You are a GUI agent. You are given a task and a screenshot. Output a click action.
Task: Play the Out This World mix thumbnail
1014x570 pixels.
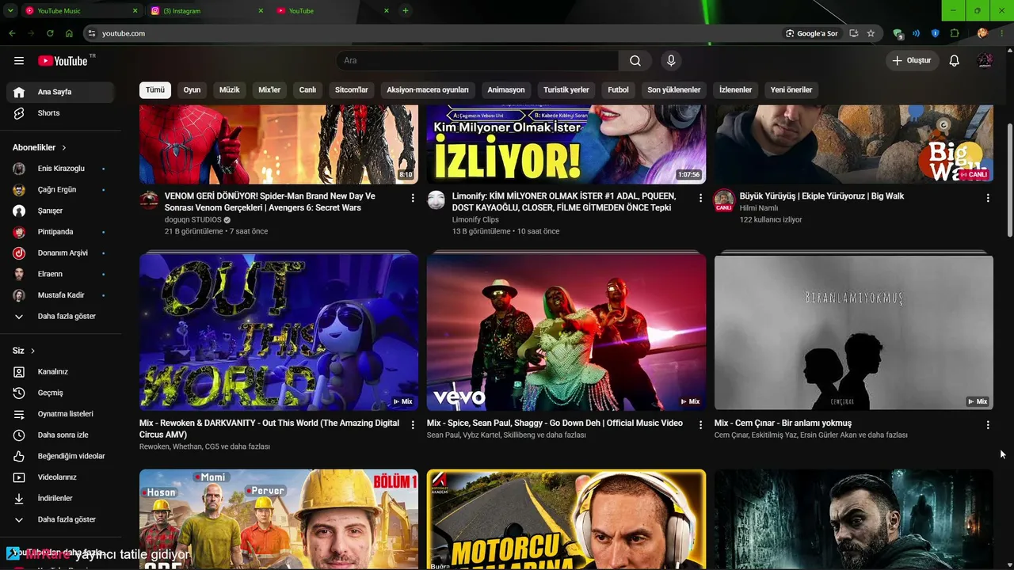(279, 332)
